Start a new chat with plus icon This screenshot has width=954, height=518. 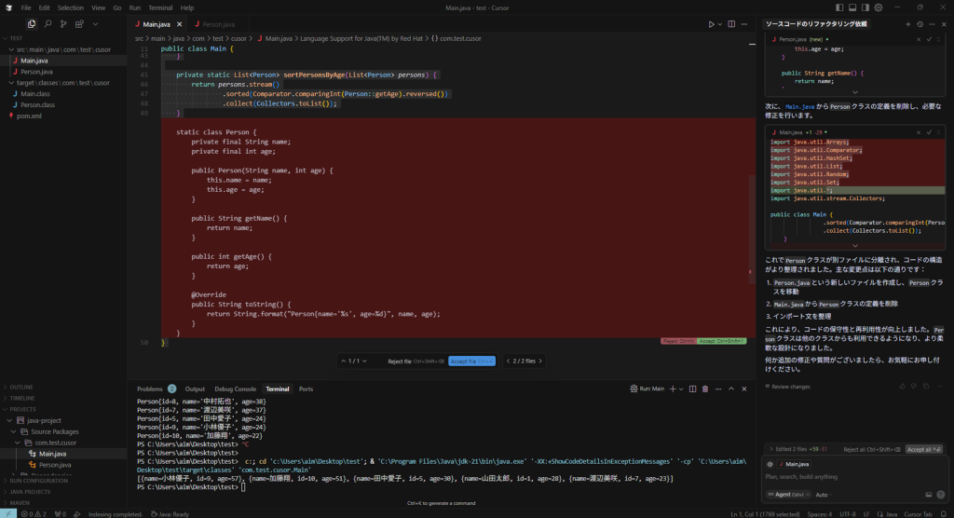click(907, 24)
